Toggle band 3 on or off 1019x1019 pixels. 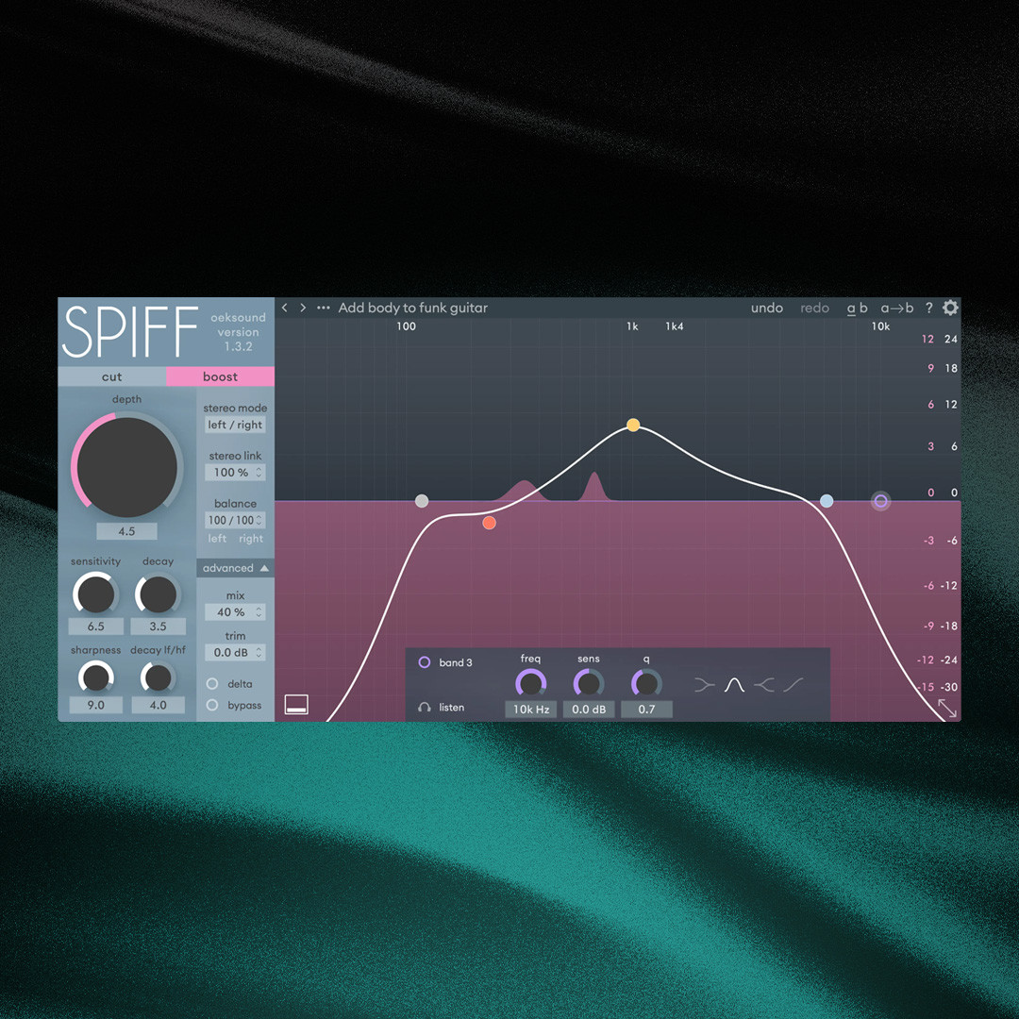click(425, 662)
